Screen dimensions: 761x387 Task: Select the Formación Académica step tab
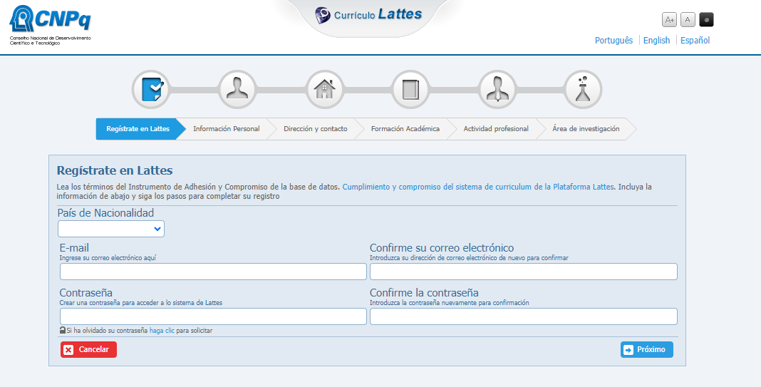405,129
